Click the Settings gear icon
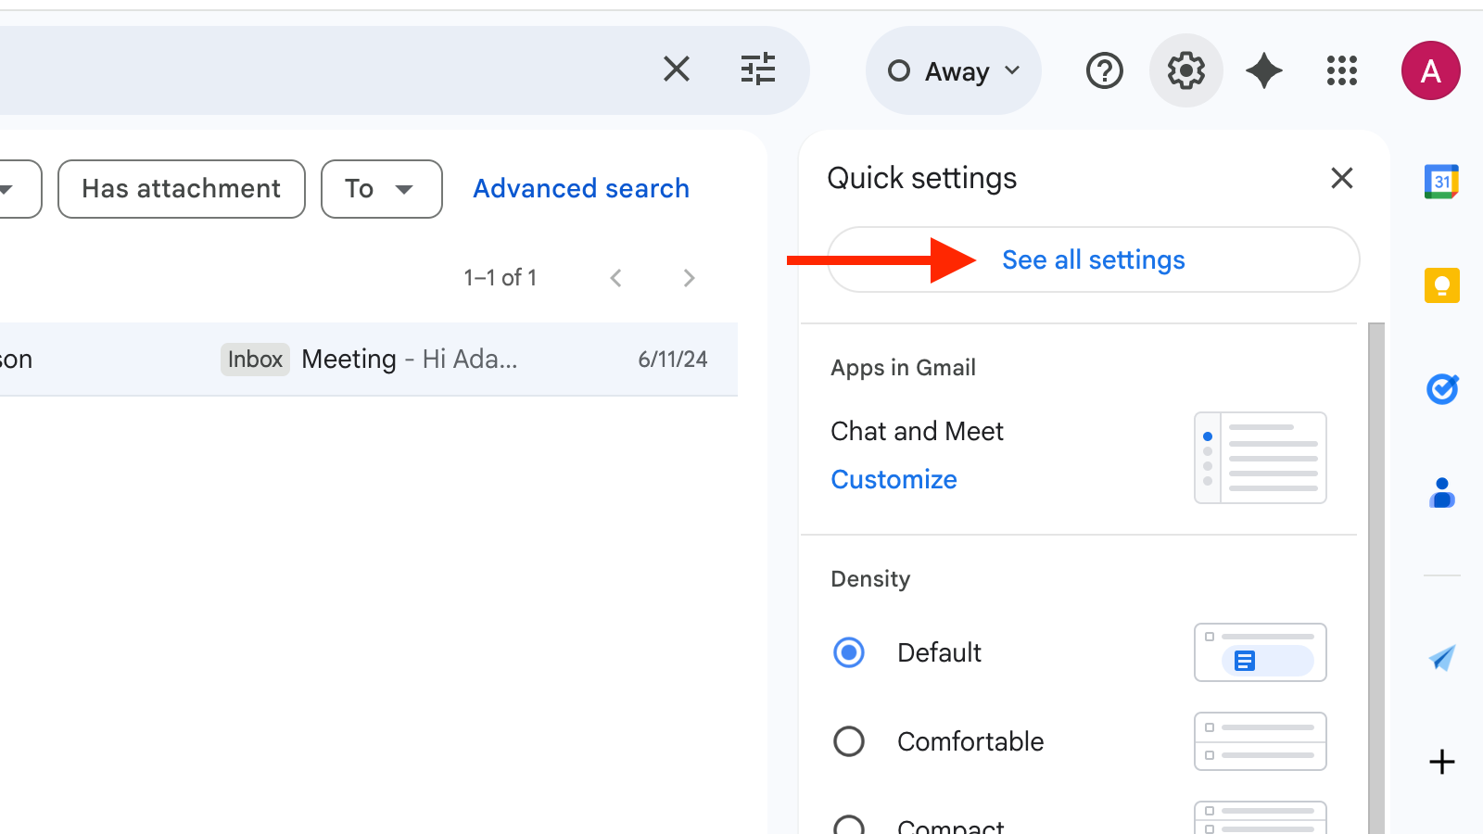Image resolution: width=1483 pixels, height=834 pixels. point(1186,70)
